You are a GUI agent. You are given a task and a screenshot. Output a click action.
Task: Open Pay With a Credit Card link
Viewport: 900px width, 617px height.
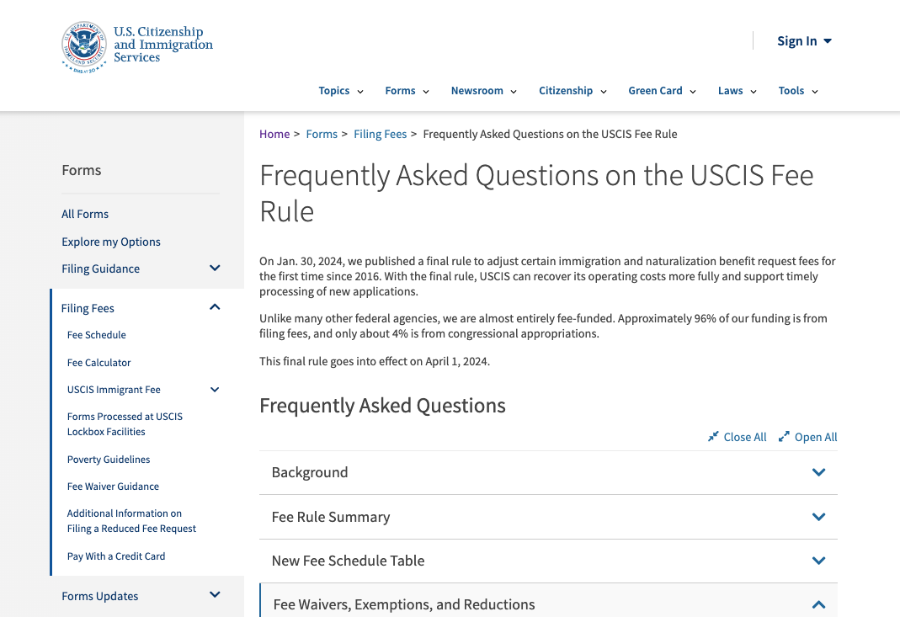(x=116, y=556)
